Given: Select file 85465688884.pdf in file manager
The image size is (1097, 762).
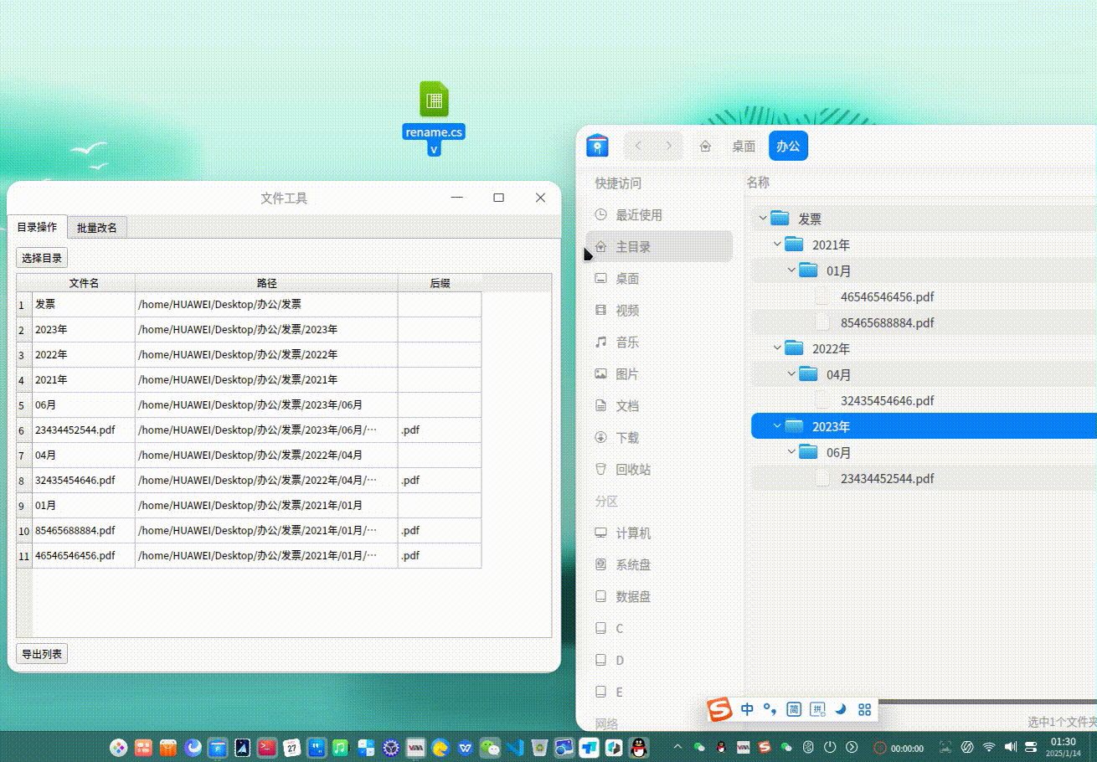Looking at the screenshot, I should 887,322.
